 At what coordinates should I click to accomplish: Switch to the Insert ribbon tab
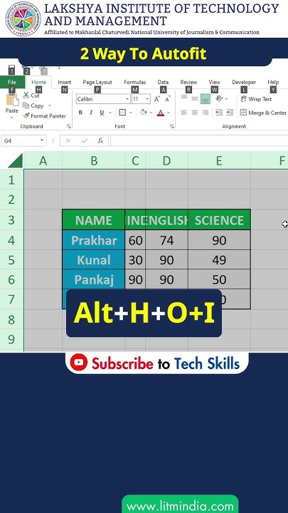coord(64,82)
